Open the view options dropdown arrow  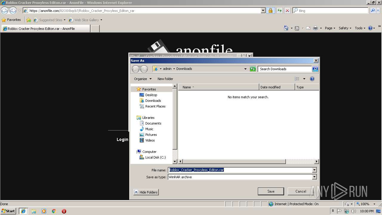[304, 79]
